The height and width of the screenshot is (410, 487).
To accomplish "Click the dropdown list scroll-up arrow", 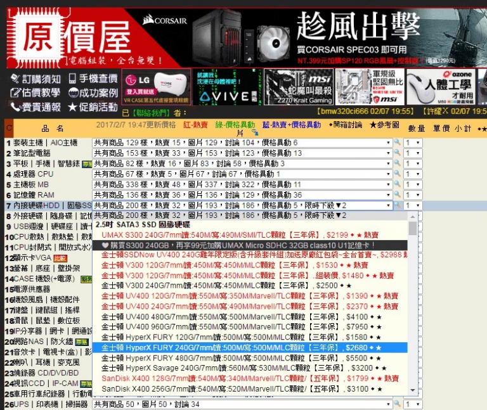I will [412, 216].
